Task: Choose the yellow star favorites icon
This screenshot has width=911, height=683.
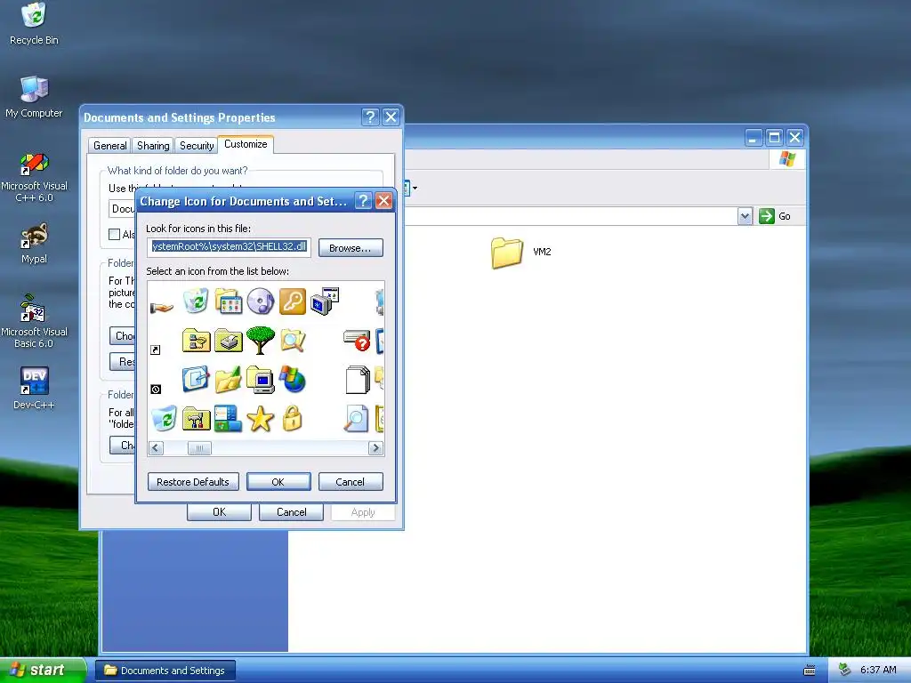Action: point(261,419)
